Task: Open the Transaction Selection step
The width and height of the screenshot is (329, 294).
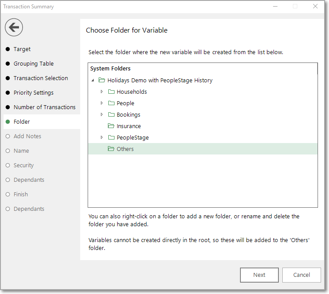Action: click(41, 78)
